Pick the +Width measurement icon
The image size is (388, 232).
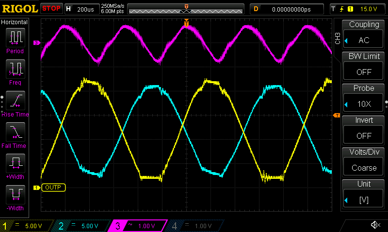15,166
